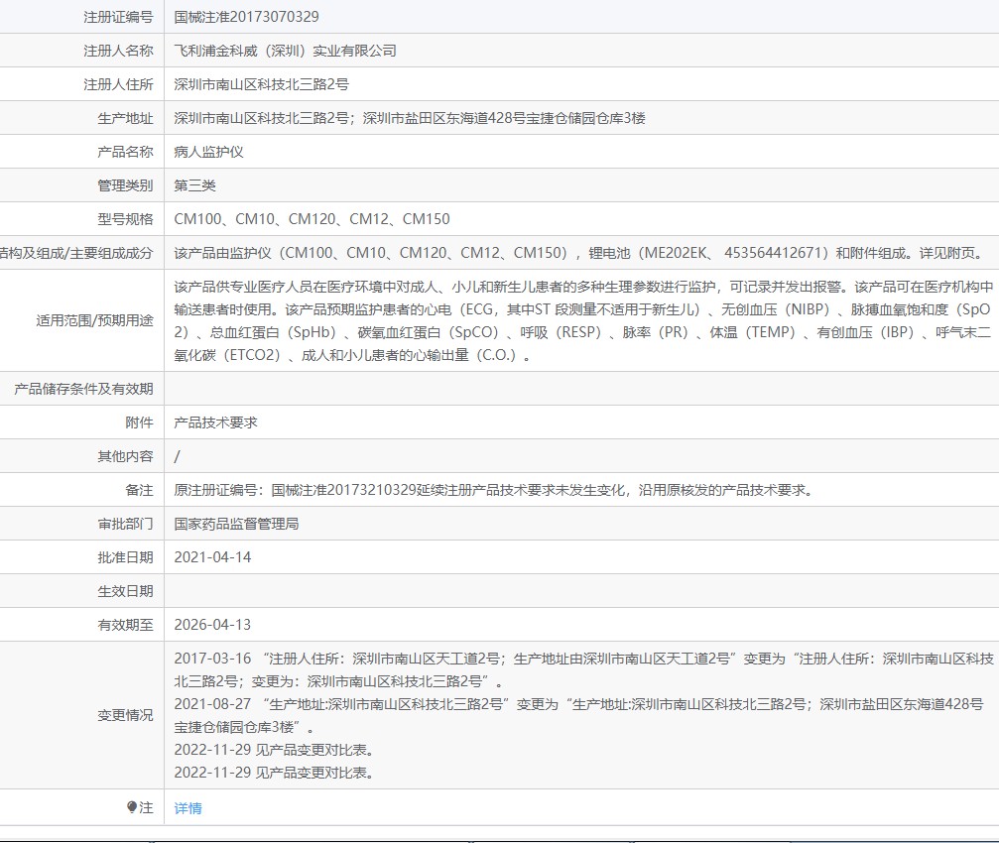
Task: Click the 2017-03-16 change record entry
Action: [x=583, y=669]
